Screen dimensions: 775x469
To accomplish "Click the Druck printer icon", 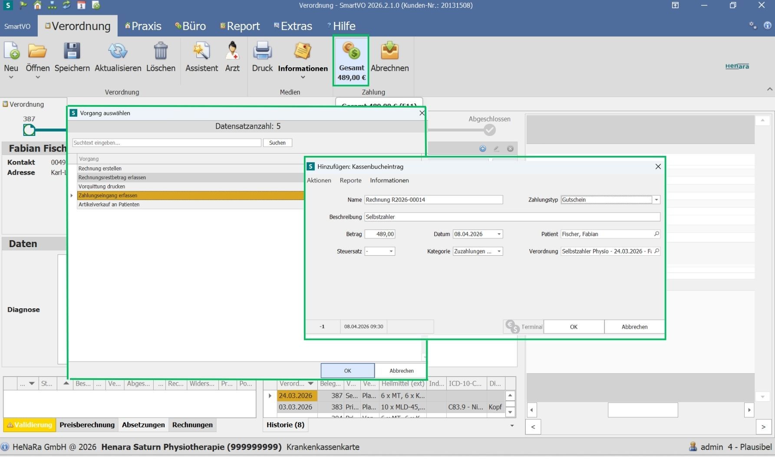I will [262, 51].
